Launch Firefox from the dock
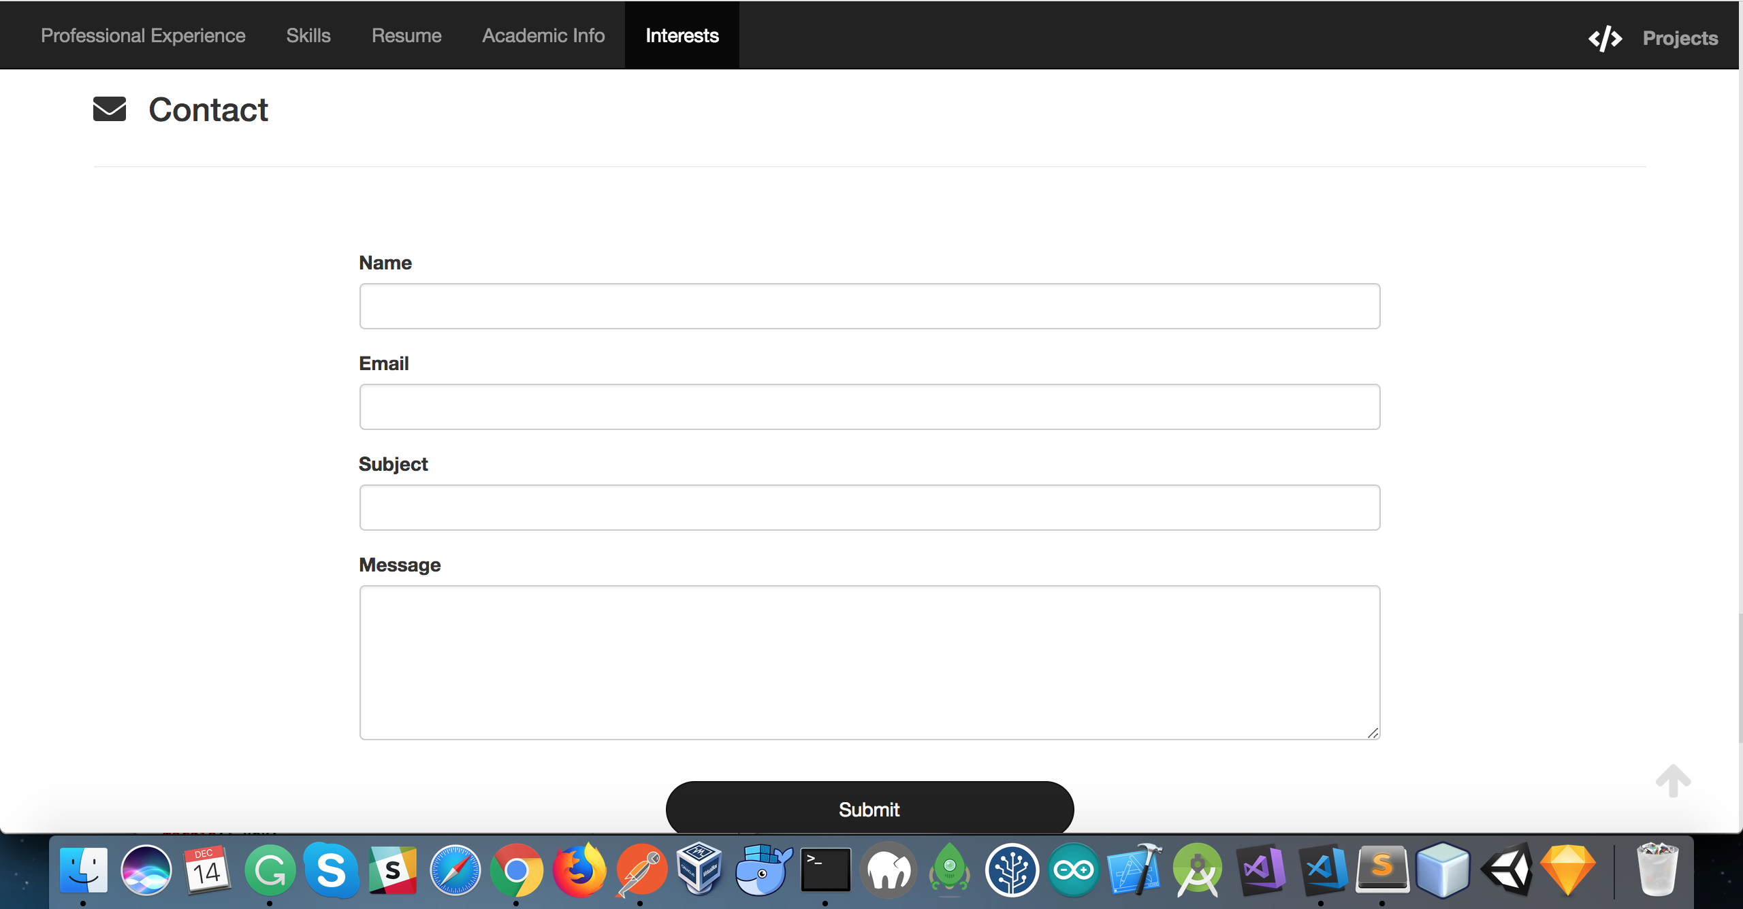 579,870
